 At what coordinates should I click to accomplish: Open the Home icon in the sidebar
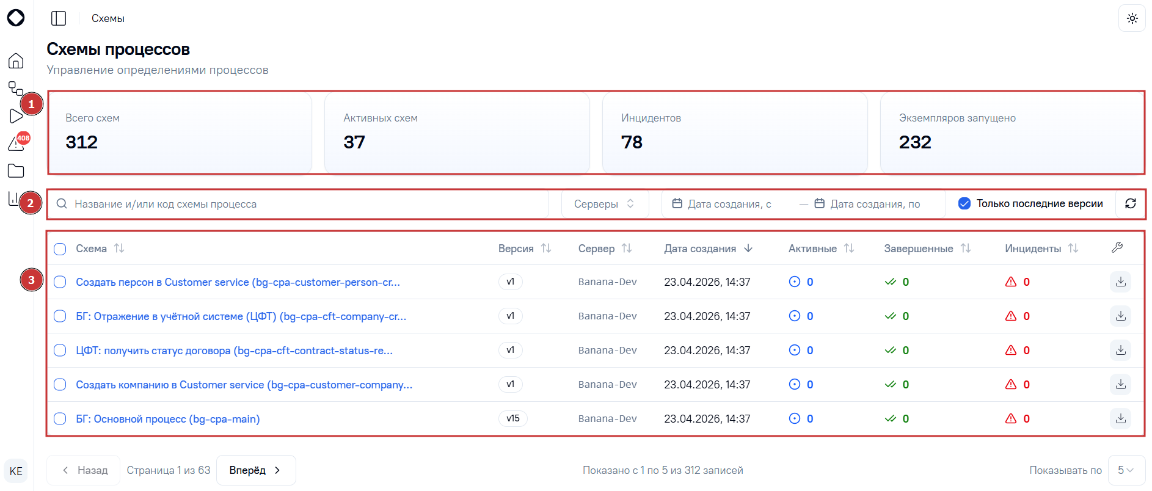16,60
